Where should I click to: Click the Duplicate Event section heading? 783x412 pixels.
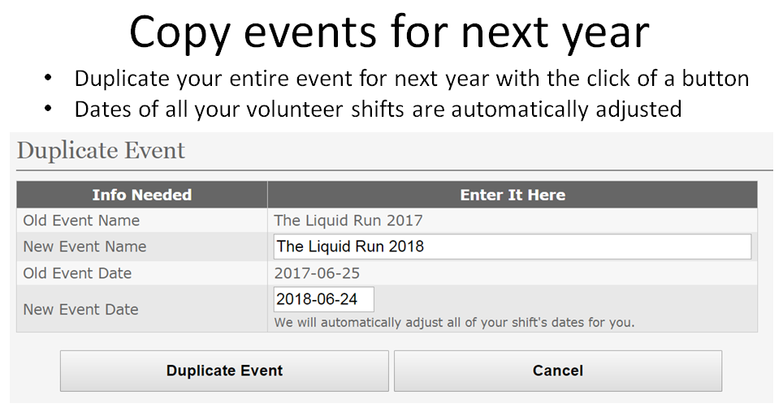point(101,151)
